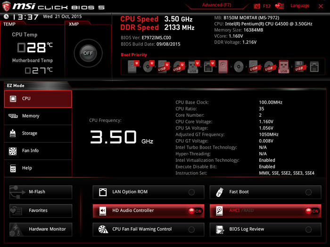Viewport: 330px width, 247px height.
Task: Click the Memory module icon in sidebar
Action: [13, 116]
